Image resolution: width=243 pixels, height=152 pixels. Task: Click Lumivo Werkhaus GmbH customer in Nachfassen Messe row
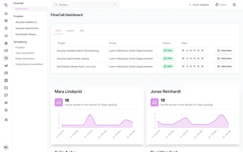click(x=131, y=66)
